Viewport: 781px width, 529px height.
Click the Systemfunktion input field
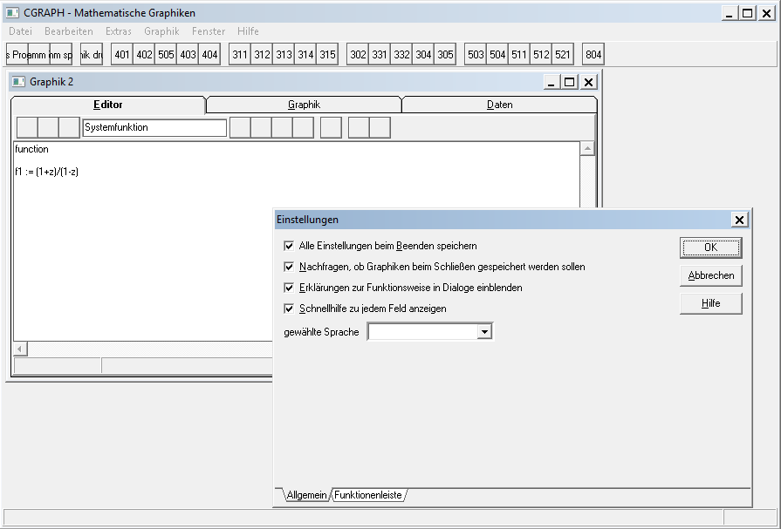click(x=154, y=127)
